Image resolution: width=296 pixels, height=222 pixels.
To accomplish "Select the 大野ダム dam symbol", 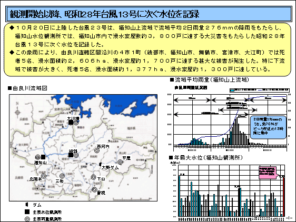I will click(101, 164).
